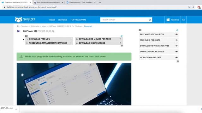Screen dimensions: 202x113
Task: Close the Free Software Downloads tab
Action: tap(62, 2)
